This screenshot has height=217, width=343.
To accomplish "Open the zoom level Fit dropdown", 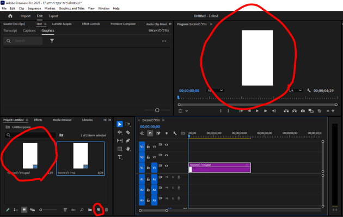I will pos(215,91).
